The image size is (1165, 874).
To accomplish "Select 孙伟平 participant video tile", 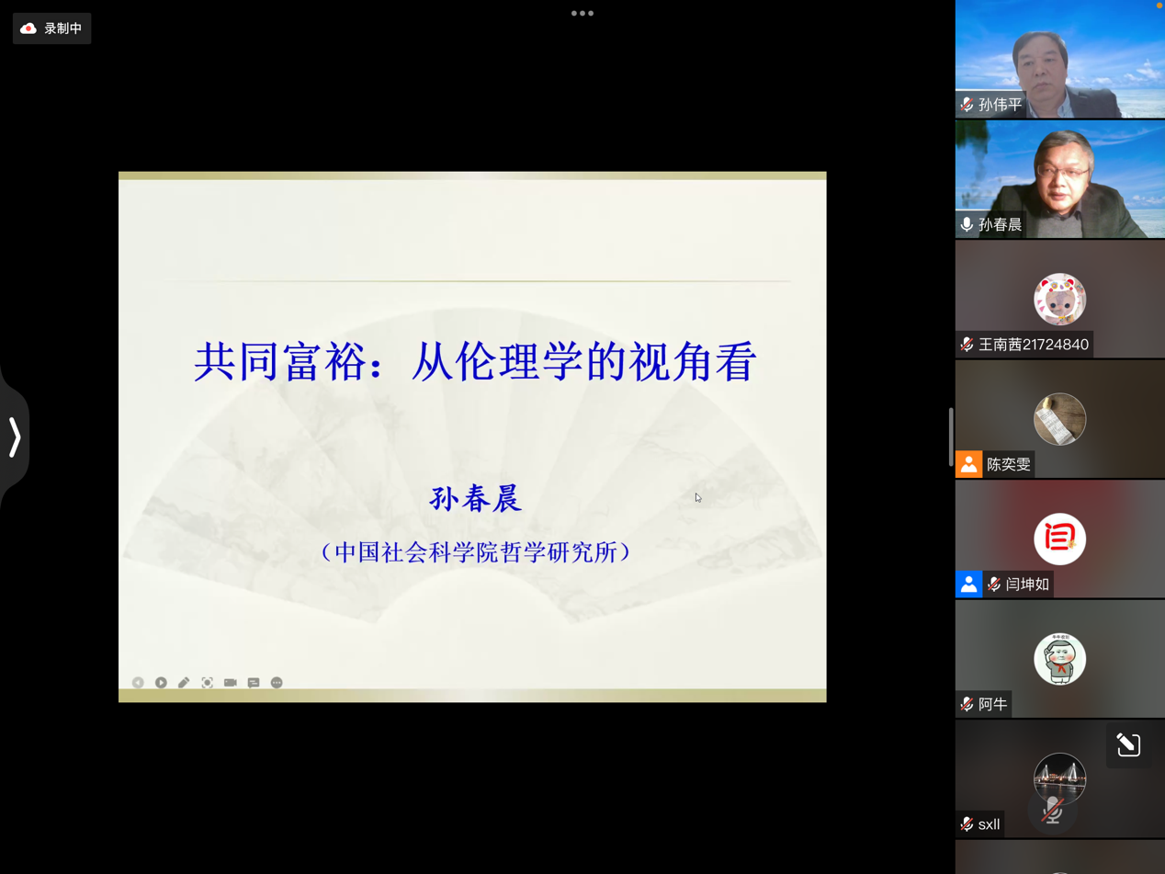I will point(1059,60).
